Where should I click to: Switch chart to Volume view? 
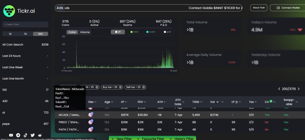[85, 32]
